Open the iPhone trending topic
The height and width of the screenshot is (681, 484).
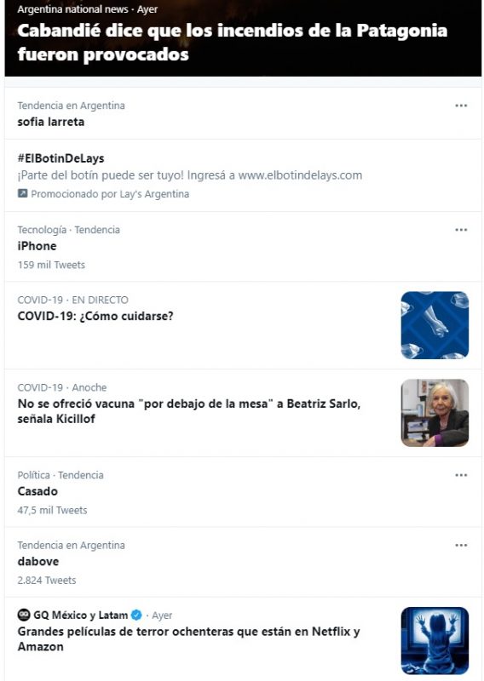coord(37,246)
